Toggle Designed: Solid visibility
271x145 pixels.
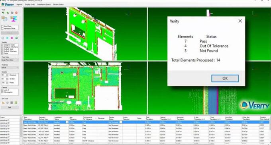coord(2,45)
